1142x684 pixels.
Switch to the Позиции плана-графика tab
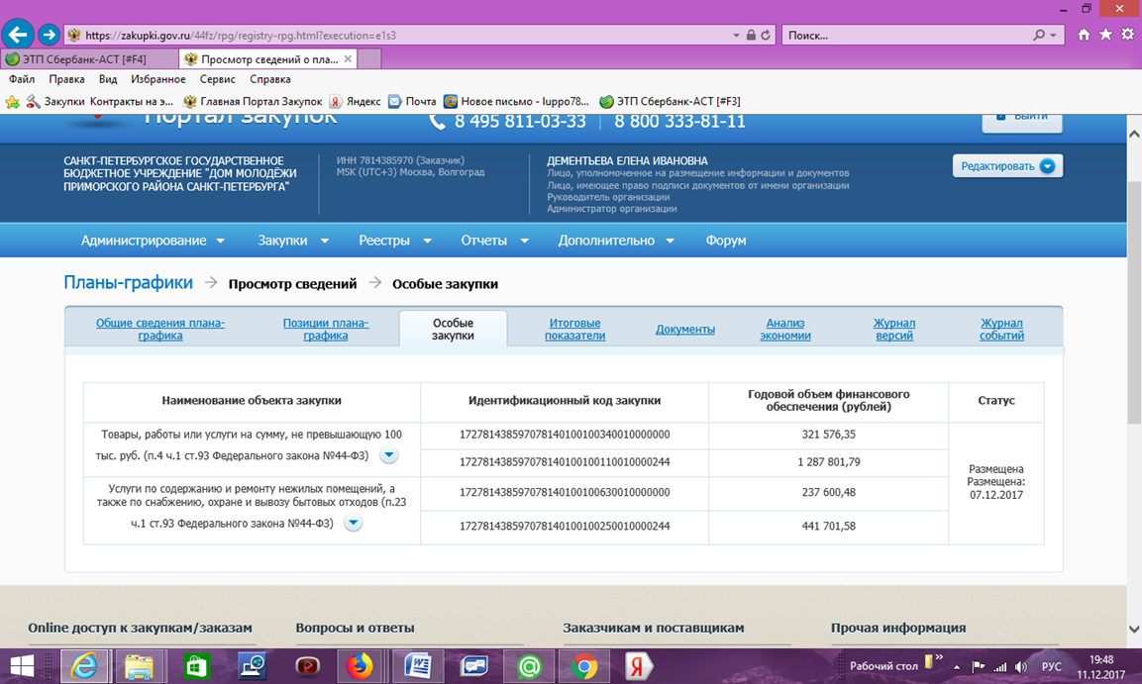click(325, 330)
